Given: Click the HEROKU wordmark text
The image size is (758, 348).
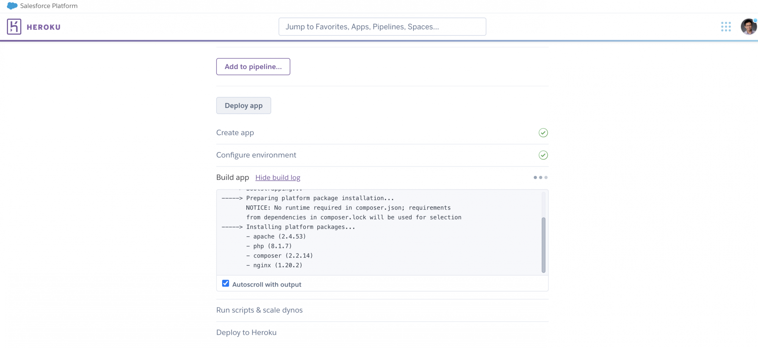Looking at the screenshot, I should click(x=44, y=27).
